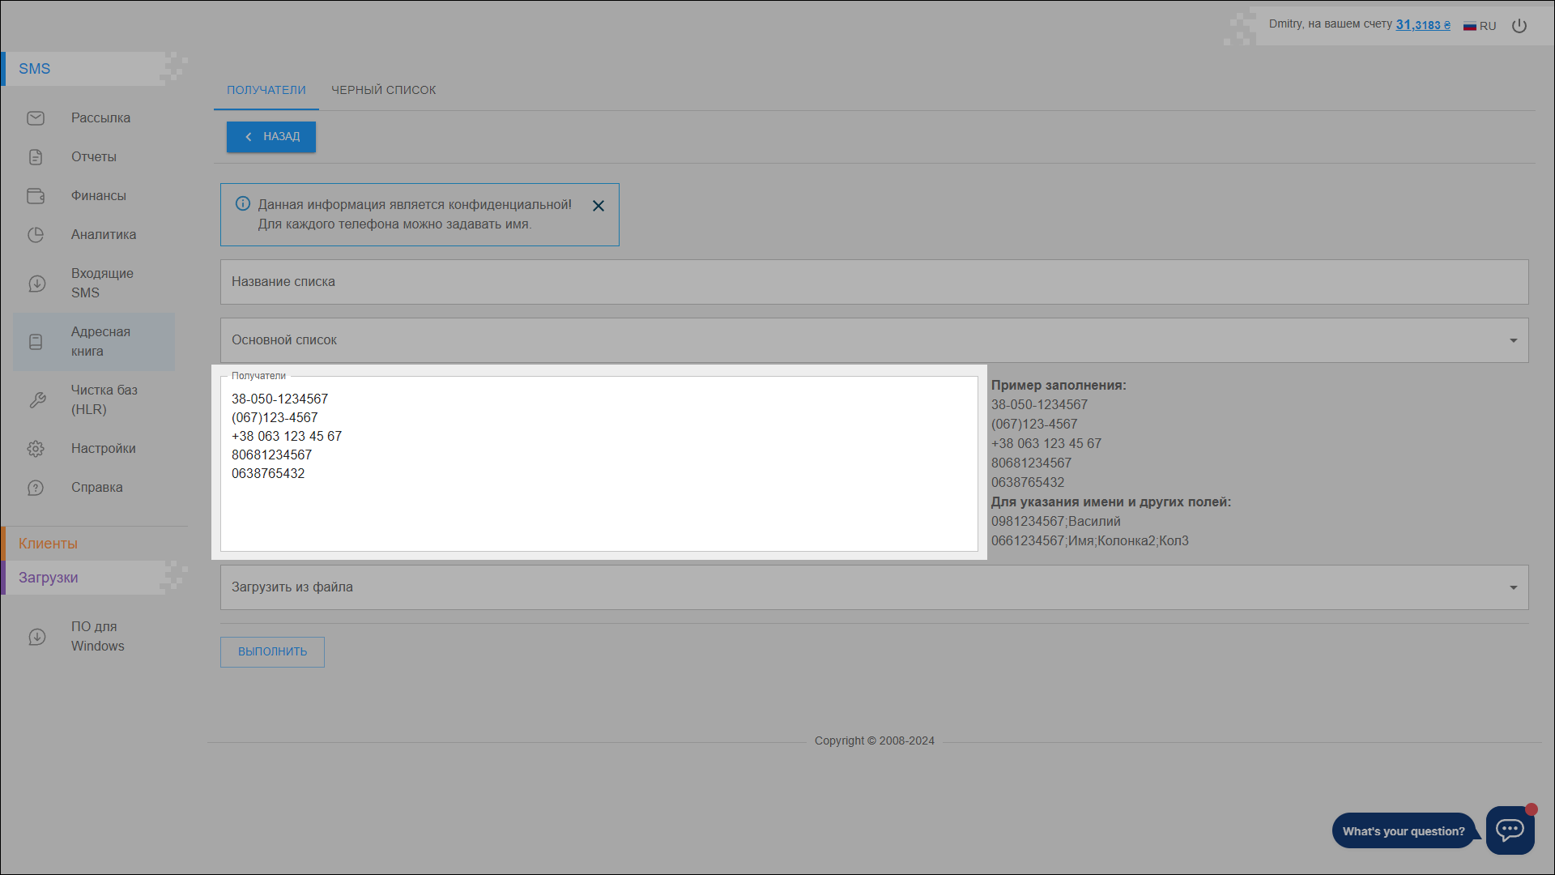Image resolution: width=1555 pixels, height=875 pixels.
Task: Click the Выполнить button
Action: [x=272, y=651]
